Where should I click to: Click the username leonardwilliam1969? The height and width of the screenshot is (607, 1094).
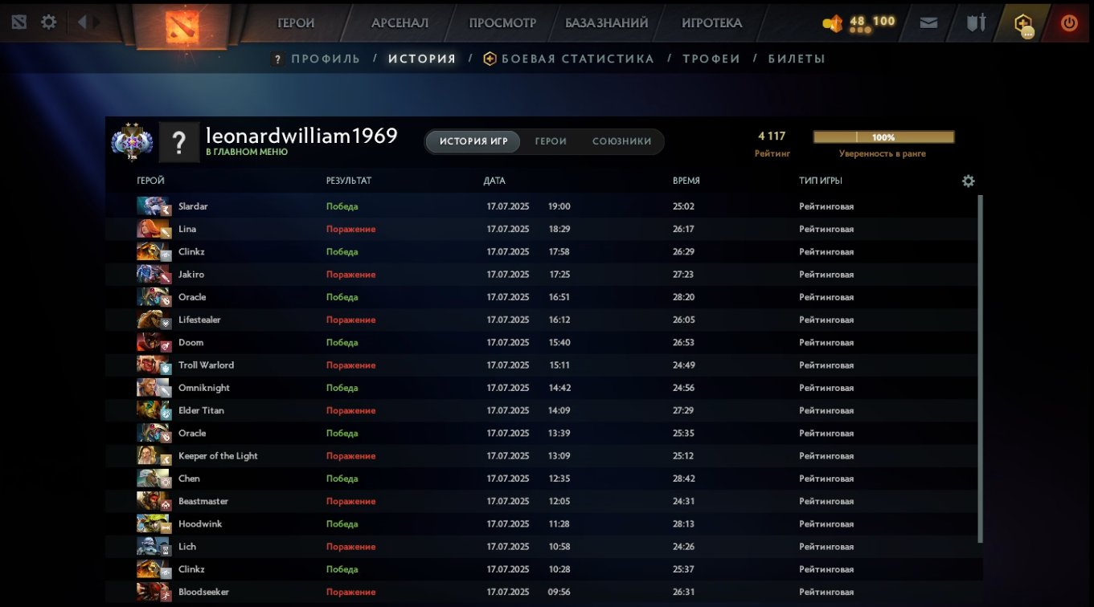(x=301, y=136)
